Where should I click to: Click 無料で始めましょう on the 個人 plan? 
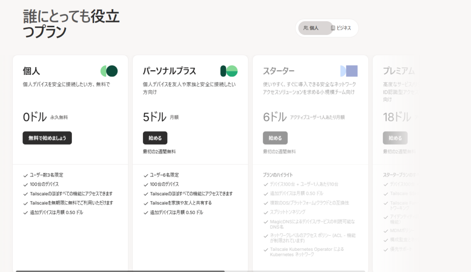tap(47, 138)
